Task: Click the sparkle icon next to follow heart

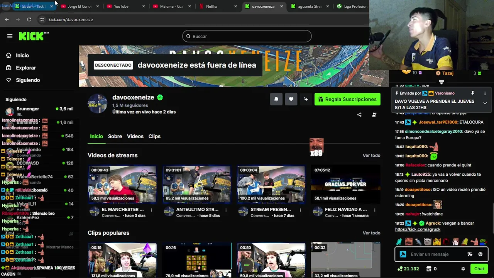Action: (306, 99)
